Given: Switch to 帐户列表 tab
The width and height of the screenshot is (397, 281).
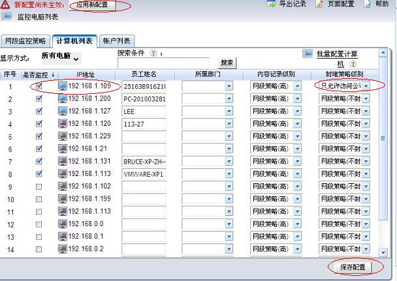Looking at the screenshot, I should (117, 41).
